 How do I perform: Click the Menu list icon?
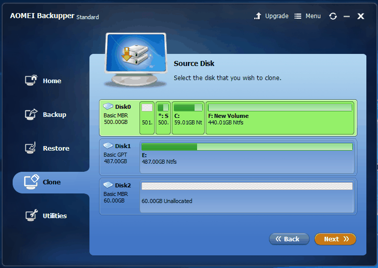(x=298, y=16)
